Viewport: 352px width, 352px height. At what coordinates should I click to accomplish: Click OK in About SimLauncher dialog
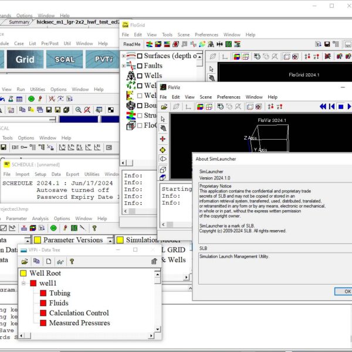343,292
